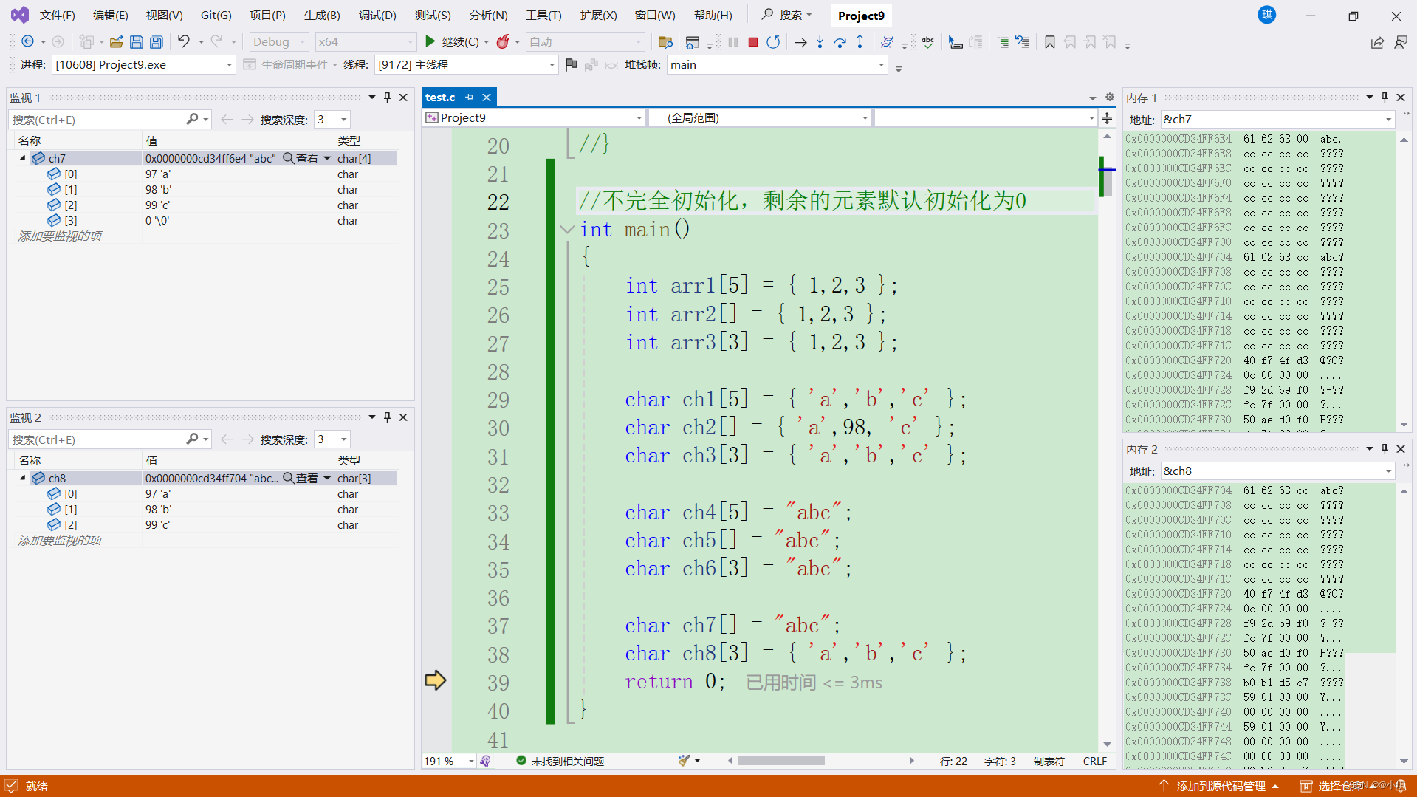The width and height of the screenshot is (1417, 797).
Task: Open the 文件(F) menu
Action: pyautogui.click(x=57, y=16)
